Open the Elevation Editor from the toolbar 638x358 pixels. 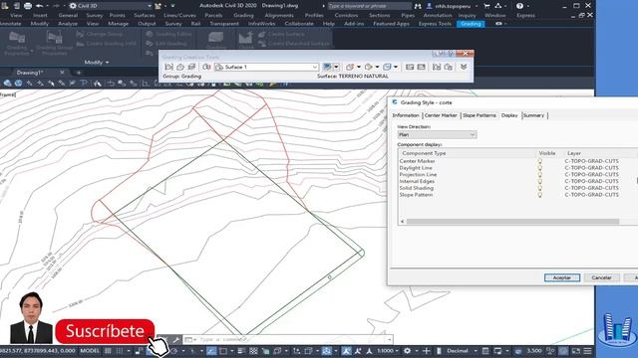tap(421, 67)
